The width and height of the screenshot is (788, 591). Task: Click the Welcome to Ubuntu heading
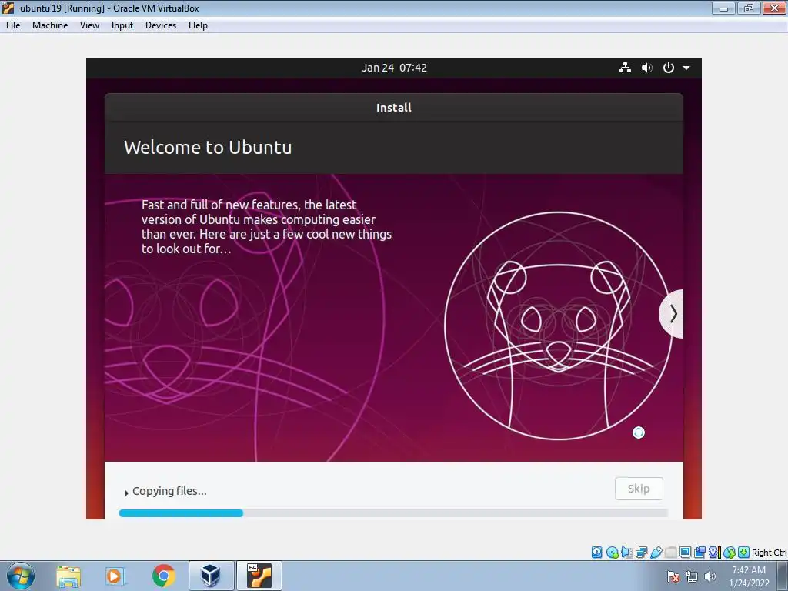208,147
